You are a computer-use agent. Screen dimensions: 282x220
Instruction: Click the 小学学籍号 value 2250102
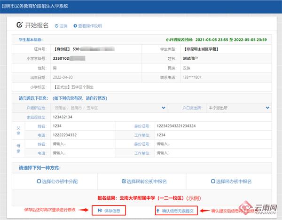(61, 58)
